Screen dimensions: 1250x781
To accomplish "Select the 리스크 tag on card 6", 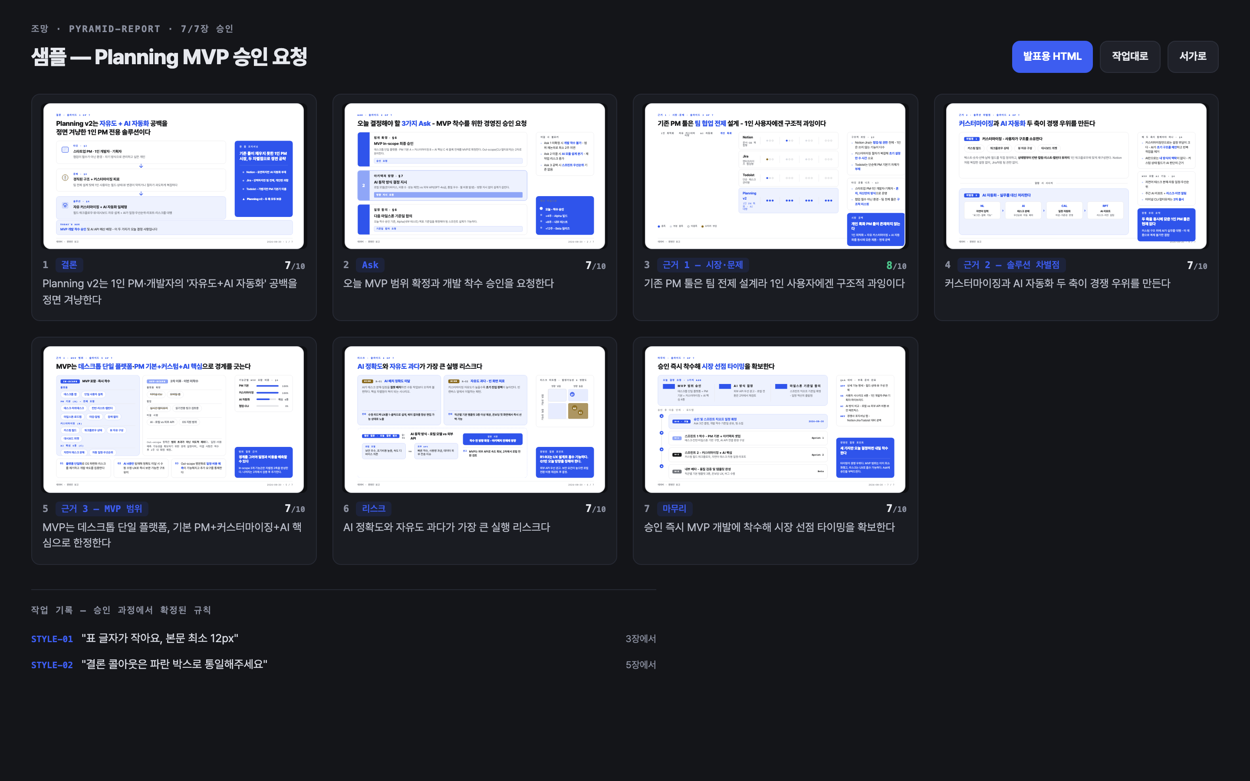I will pyautogui.click(x=373, y=509).
